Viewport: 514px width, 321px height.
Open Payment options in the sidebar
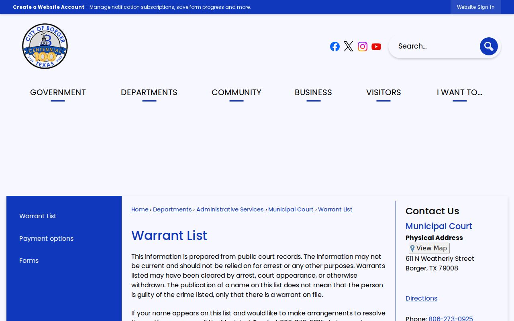click(x=47, y=238)
